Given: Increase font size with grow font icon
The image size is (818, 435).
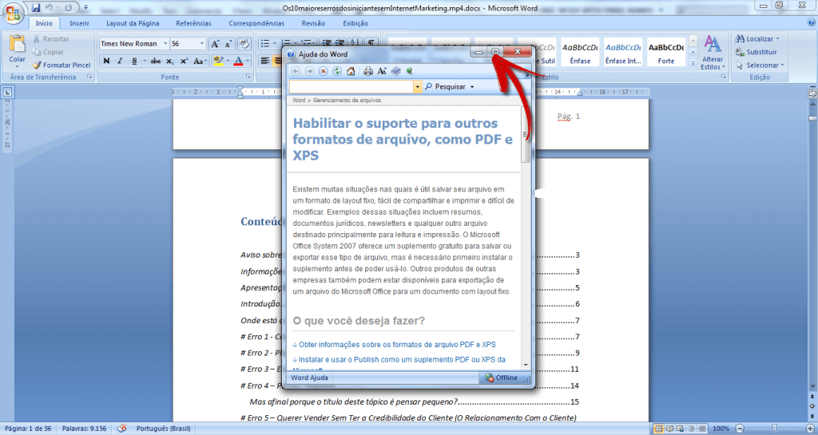Looking at the screenshot, I should pos(215,44).
